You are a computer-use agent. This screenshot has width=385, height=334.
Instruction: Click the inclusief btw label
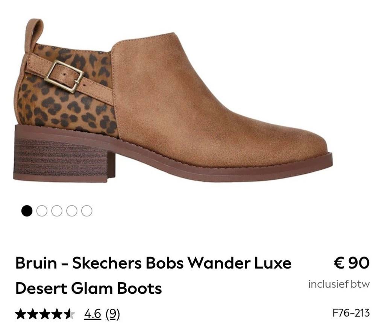pyautogui.click(x=339, y=284)
